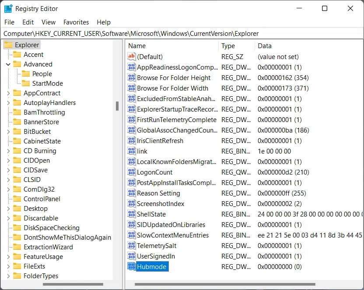Expand the BitBucket key
Image resolution: width=364 pixels, height=290 pixels.
(8, 132)
